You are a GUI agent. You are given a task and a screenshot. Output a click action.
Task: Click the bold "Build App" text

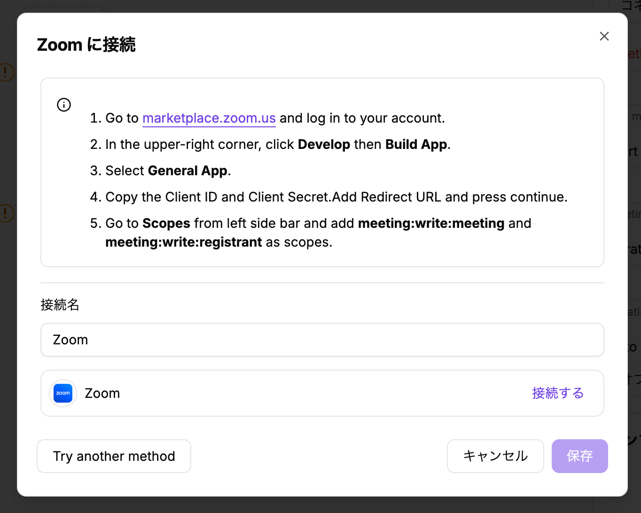(x=416, y=144)
